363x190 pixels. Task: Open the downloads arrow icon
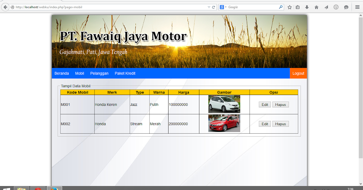click(307, 7)
